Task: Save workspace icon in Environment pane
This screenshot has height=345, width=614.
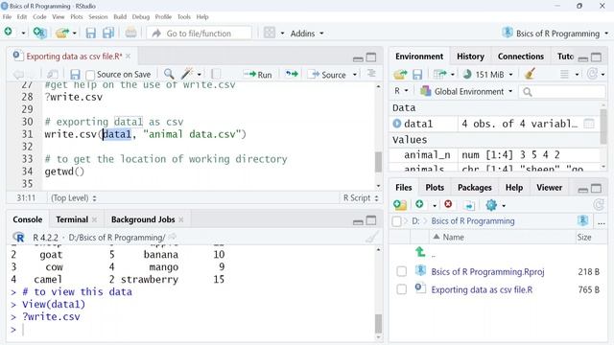Action: pos(417,75)
